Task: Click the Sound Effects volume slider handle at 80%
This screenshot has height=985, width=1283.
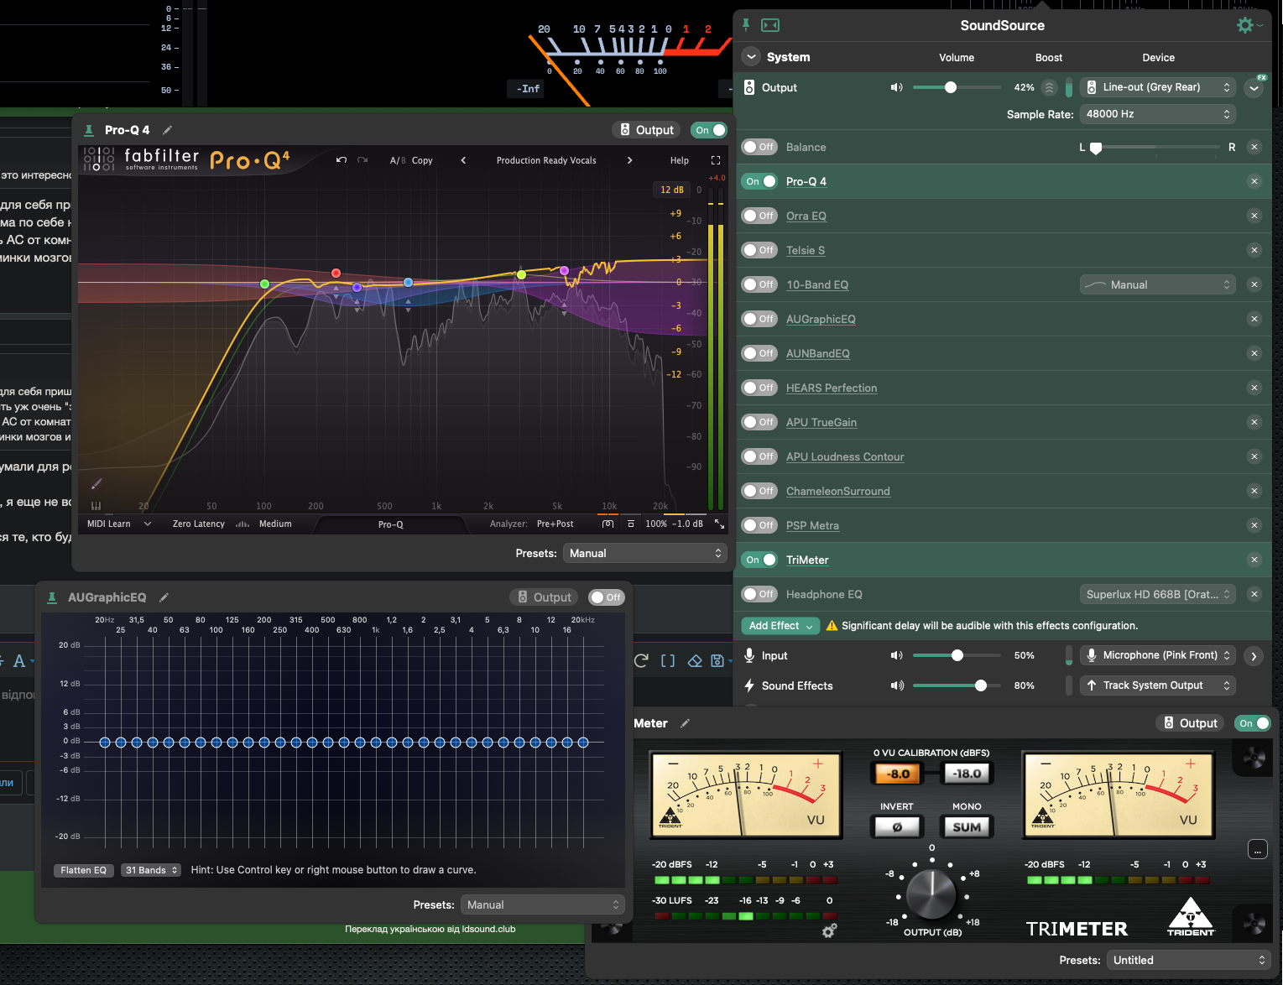Action: click(x=981, y=685)
